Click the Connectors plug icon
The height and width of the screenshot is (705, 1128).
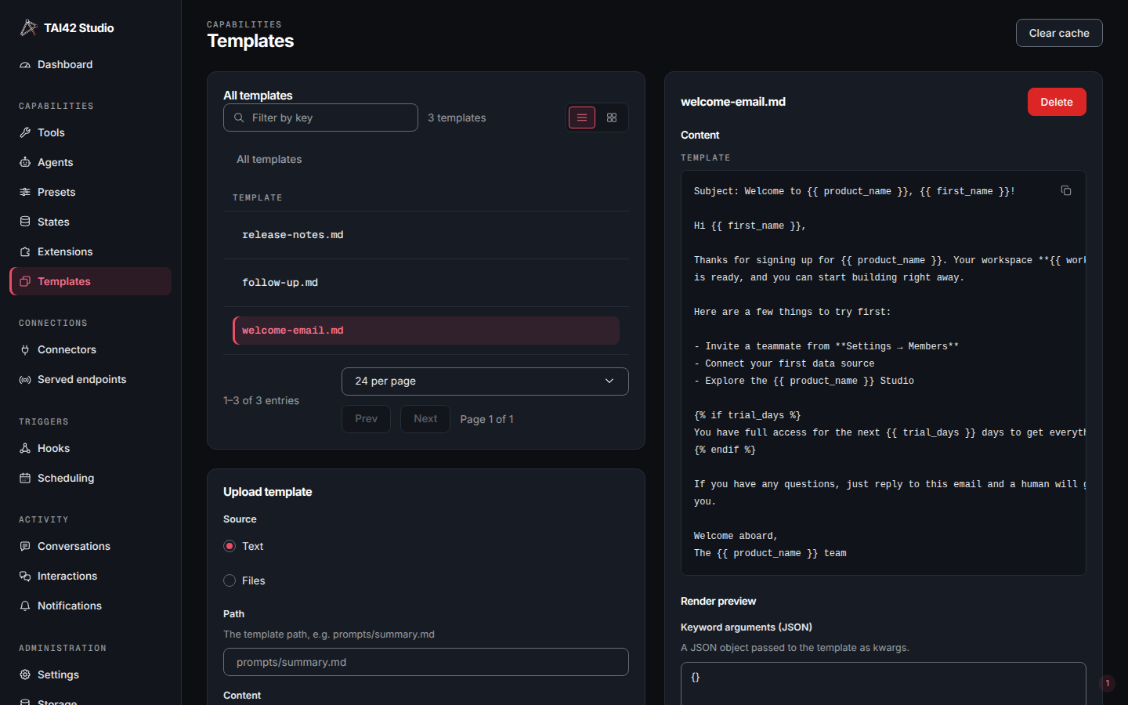[25, 349]
